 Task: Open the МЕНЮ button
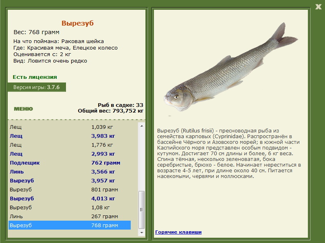23,109
